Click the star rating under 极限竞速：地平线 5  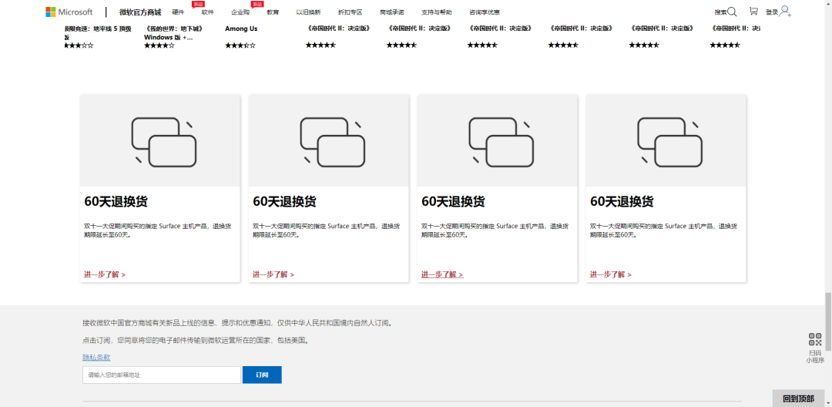tap(79, 45)
